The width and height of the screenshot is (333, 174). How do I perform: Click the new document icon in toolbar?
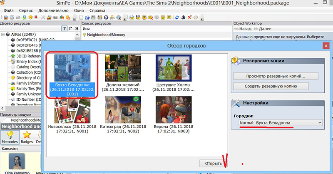point(81,18)
